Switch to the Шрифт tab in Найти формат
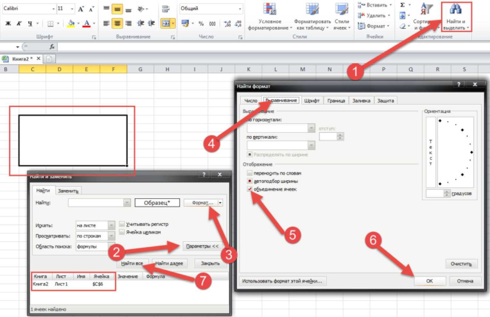This screenshot has width=490, height=317. tap(311, 100)
